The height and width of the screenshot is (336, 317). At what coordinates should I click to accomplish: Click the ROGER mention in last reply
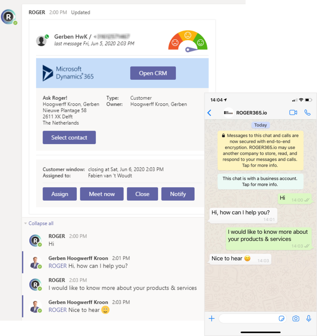[58, 310]
